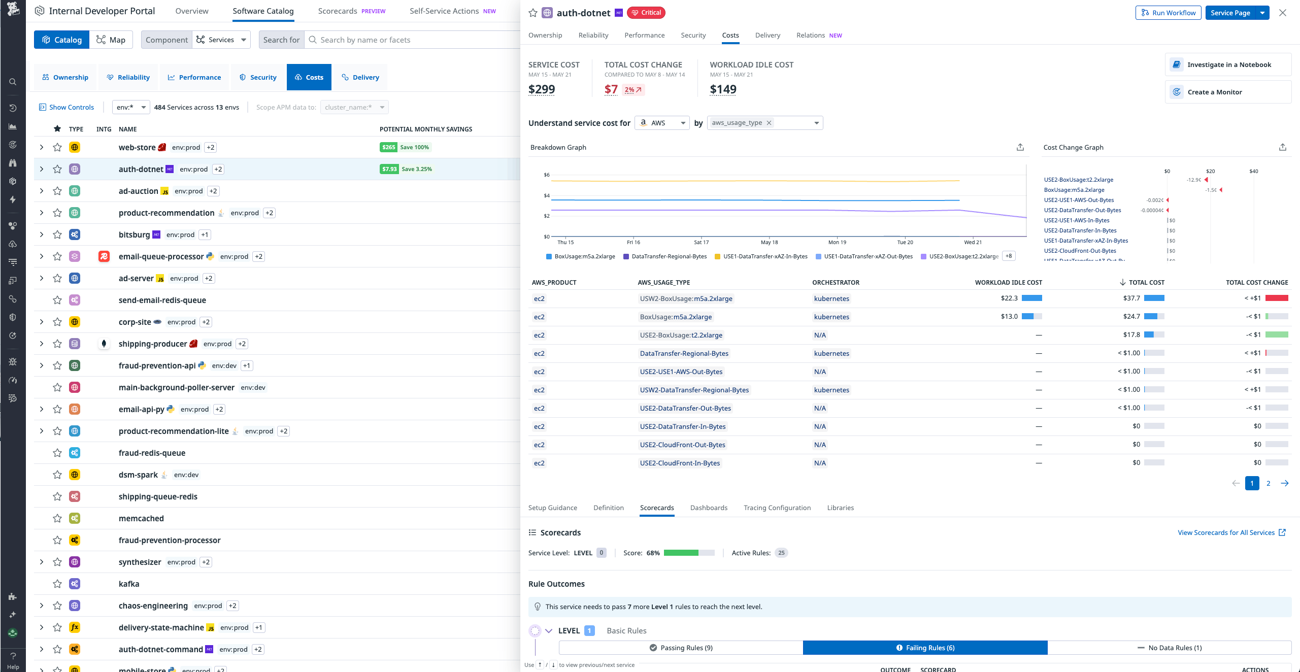Favorite the auth-dotnet service via the star
This screenshot has width=1300, height=672.
[x=532, y=13]
